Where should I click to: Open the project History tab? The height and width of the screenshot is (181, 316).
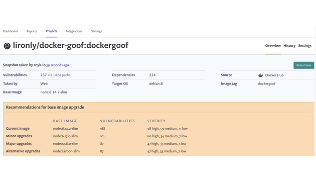click(x=289, y=46)
